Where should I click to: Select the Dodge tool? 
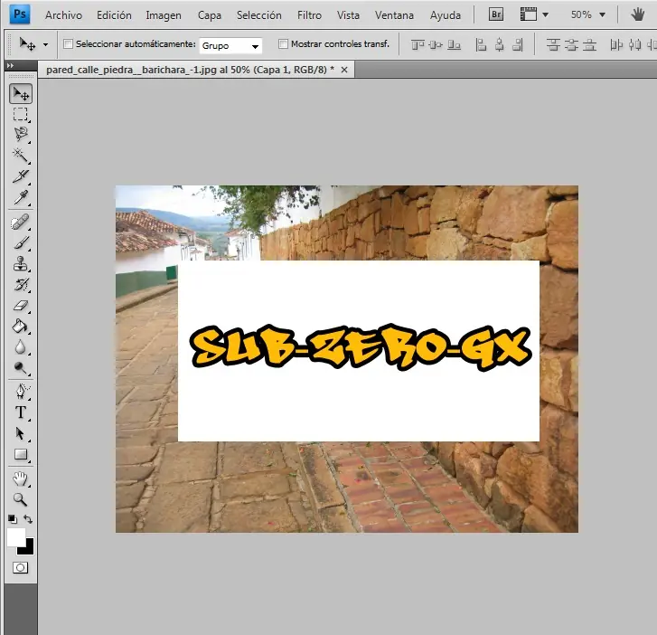click(x=21, y=368)
